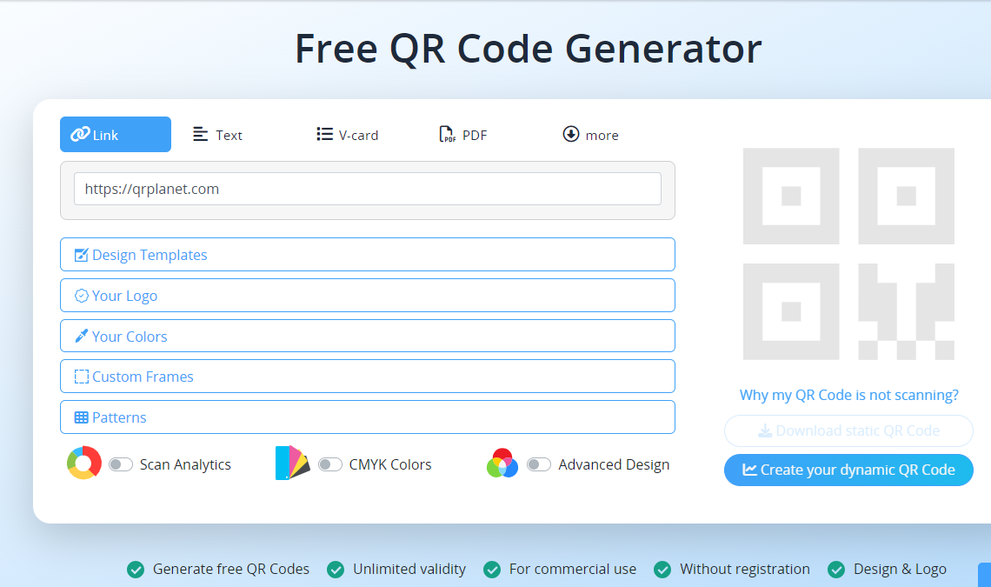Click Create your dynamic QR Code button
Viewport: 991px width, 587px height.
(x=848, y=470)
